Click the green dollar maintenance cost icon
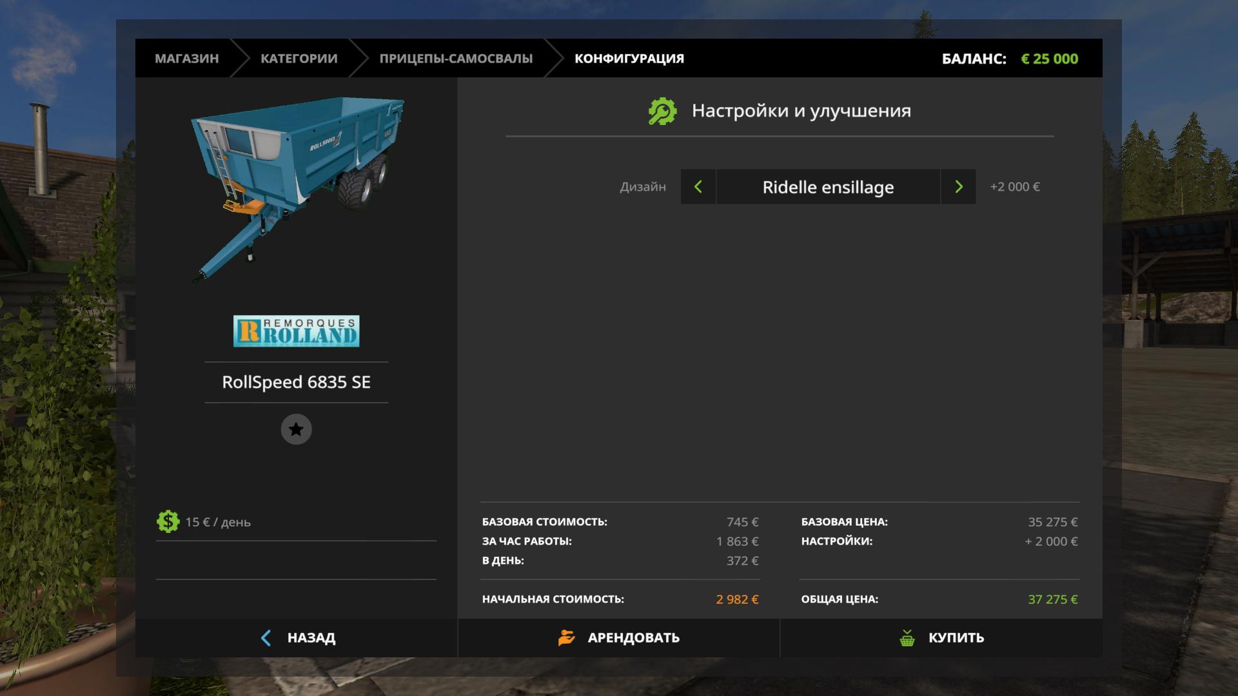 click(x=168, y=521)
